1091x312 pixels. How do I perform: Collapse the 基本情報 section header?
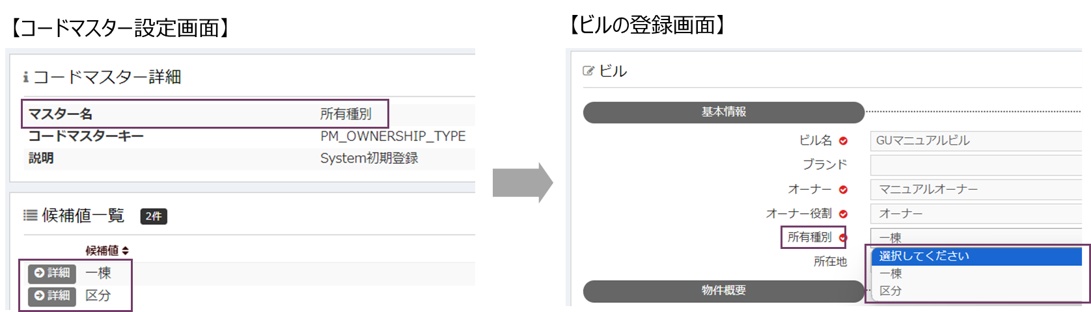click(x=723, y=112)
